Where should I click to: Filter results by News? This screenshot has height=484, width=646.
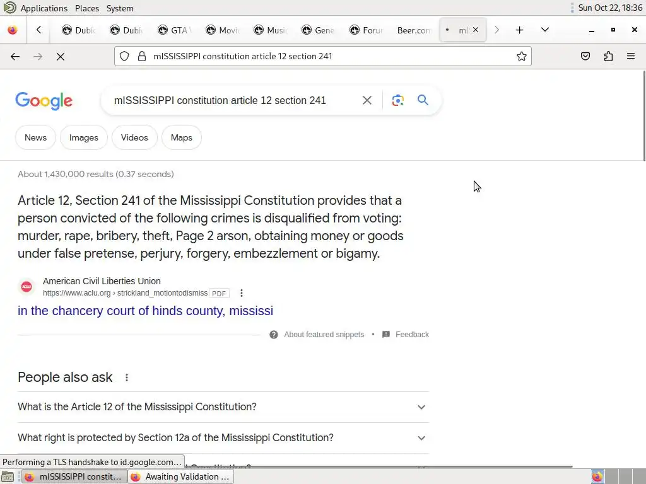click(x=35, y=137)
